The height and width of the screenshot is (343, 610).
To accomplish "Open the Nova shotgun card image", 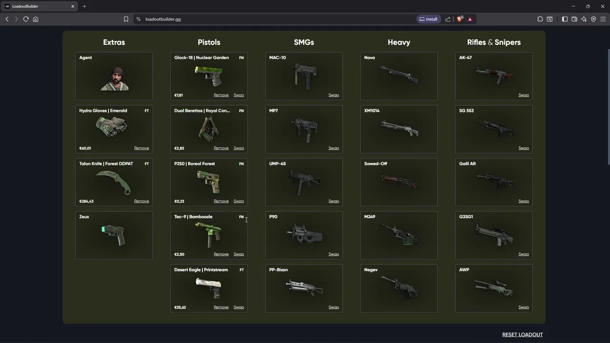I will click(399, 75).
